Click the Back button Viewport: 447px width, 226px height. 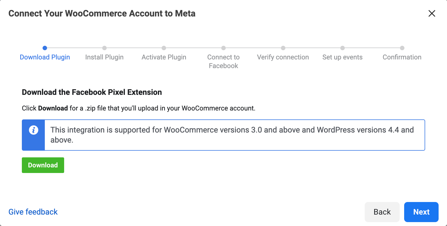coord(382,212)
